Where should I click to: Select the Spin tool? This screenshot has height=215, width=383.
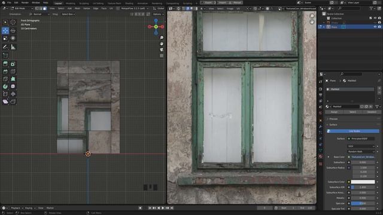pos(5,87)
